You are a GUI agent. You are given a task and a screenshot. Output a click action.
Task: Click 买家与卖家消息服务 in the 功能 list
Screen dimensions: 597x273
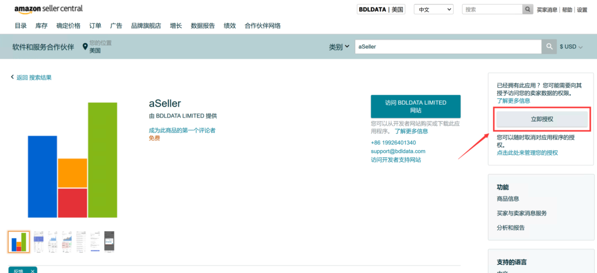522,213
